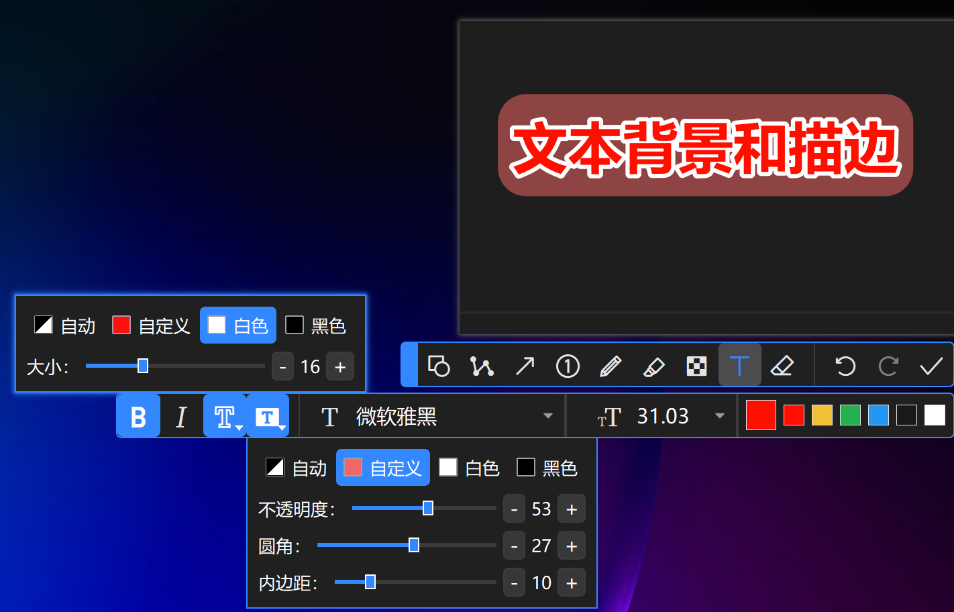Toggle bold text formatting
This screenshot has width=954, height=612.
(138, 416)
